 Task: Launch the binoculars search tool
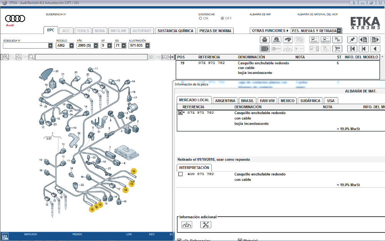pyautogui.click(x=288, y=40)
